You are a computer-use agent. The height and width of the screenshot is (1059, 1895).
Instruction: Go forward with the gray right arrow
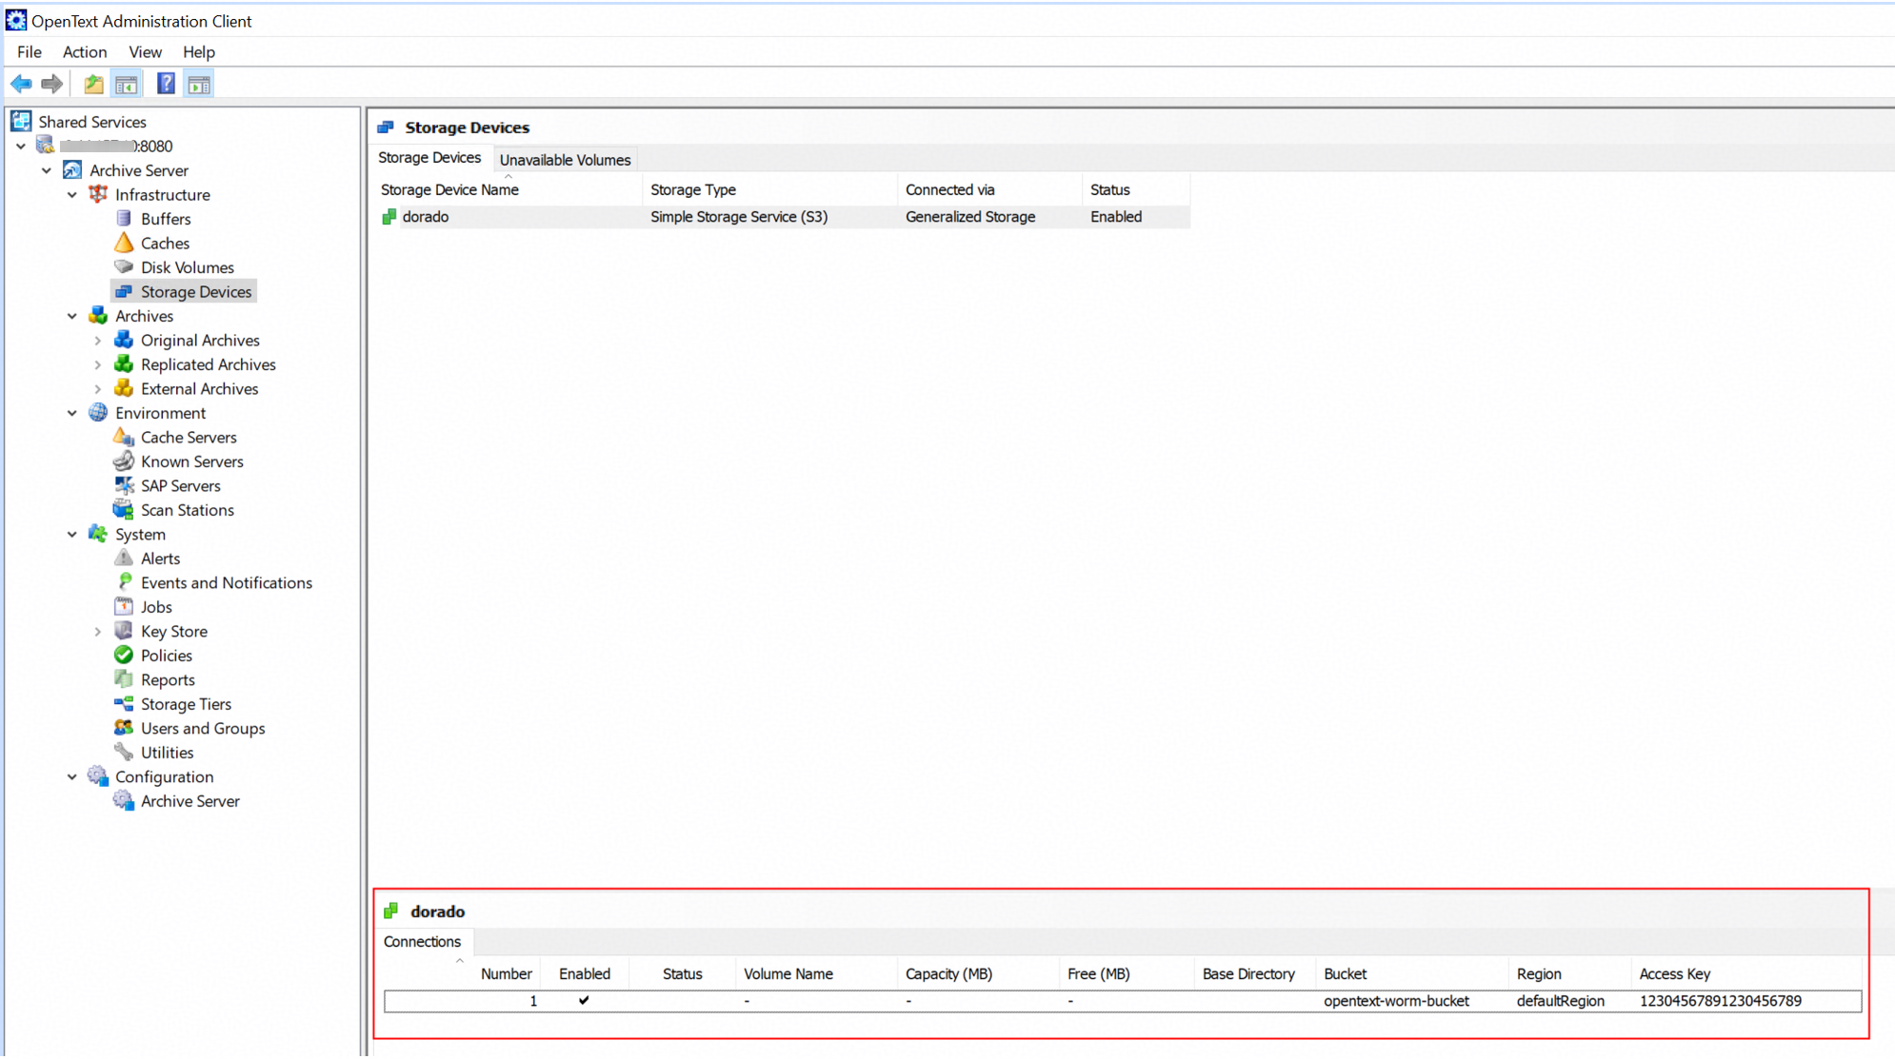pos(52,85)
